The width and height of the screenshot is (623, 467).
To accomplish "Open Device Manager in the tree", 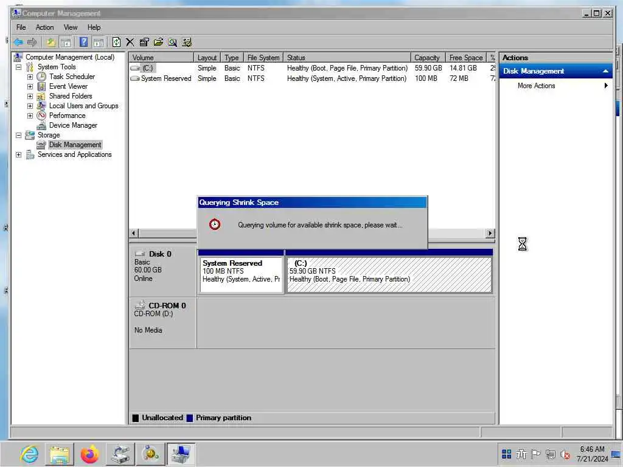I will (73, 125).
